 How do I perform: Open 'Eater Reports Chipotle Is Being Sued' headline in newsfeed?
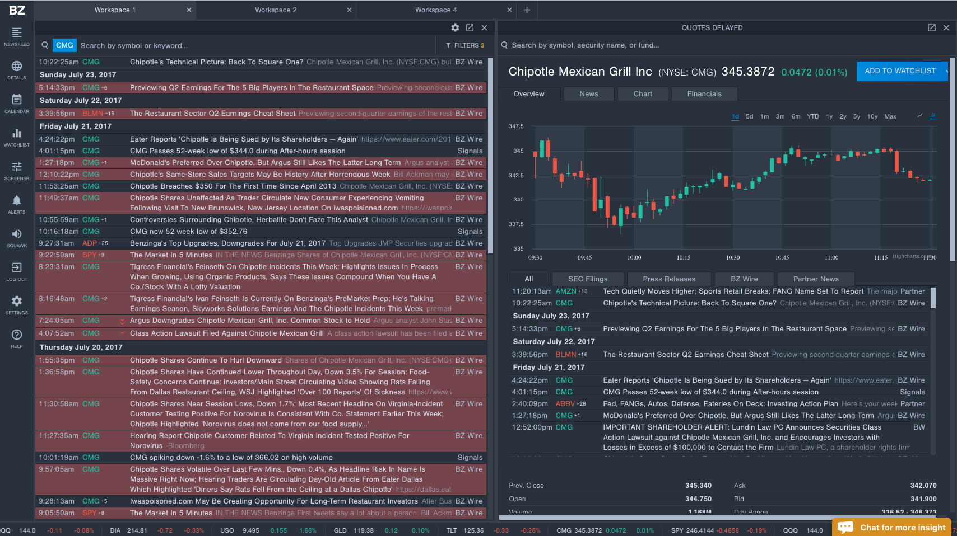[244, 139]
